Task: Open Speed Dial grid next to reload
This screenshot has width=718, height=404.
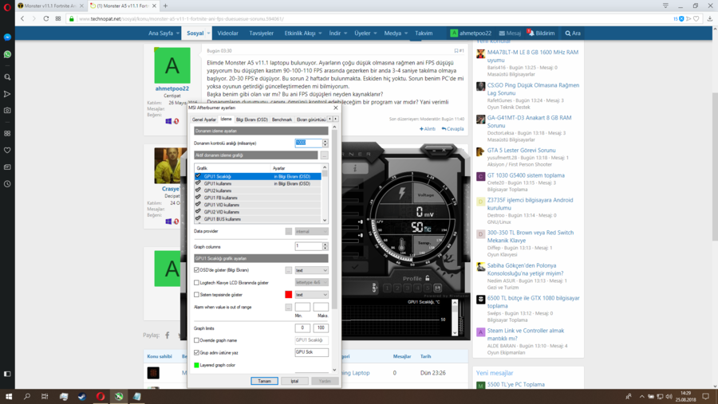Action: pos(58,19)
